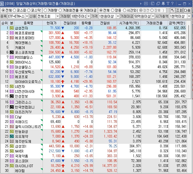Select the 거래대금 sort radio button
The width and height of the screenshot is (193, 174).
click(x=81, y=10)
